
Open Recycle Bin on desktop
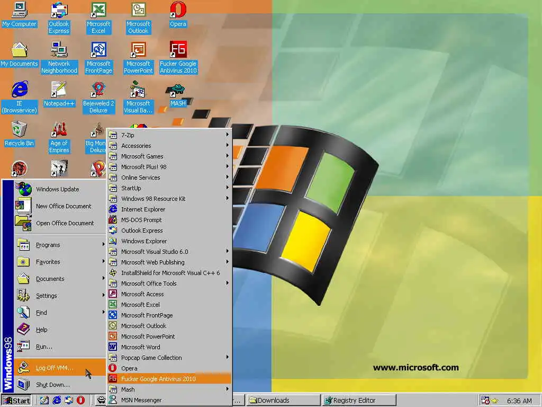(x=20, y=134)
